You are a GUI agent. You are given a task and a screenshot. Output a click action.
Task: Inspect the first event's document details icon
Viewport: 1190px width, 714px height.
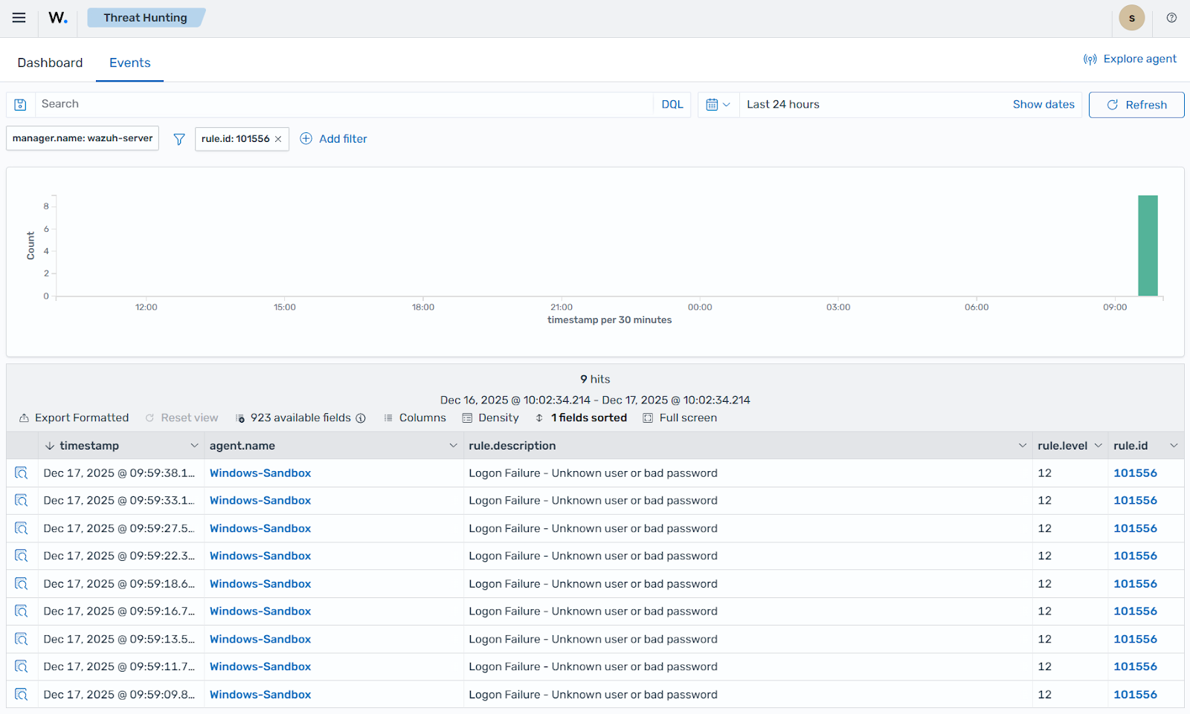point(21,473)
